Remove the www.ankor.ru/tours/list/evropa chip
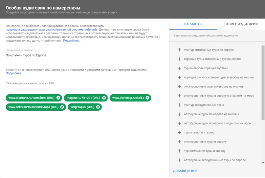Screen dimensions: 265x178 [x=62, y=107]
